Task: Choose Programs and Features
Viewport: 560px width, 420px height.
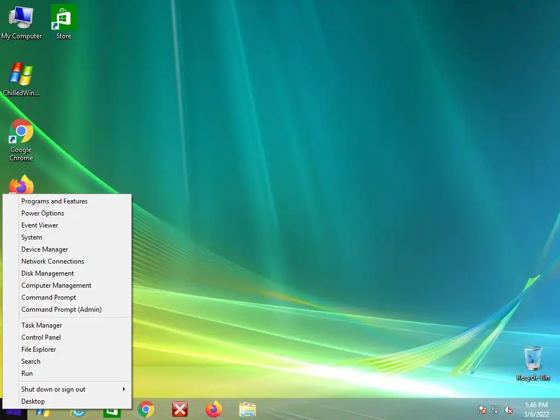Action: 67,201
